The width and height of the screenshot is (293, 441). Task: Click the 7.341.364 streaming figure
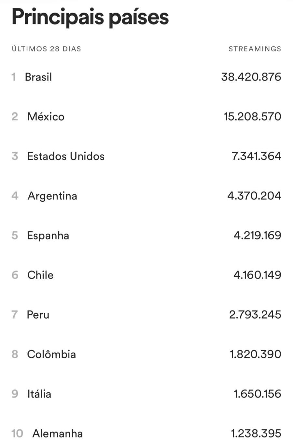pos(256,156)
